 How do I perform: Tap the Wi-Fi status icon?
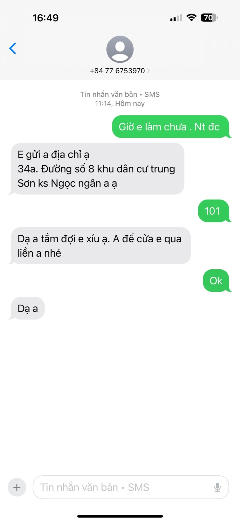pos(191,18)
